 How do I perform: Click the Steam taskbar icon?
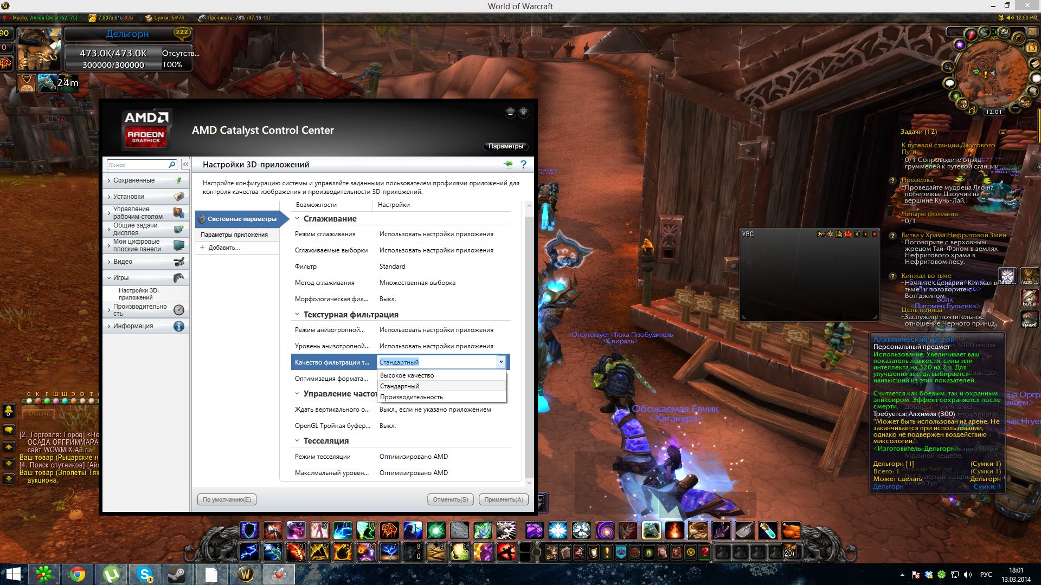[177, 574]
